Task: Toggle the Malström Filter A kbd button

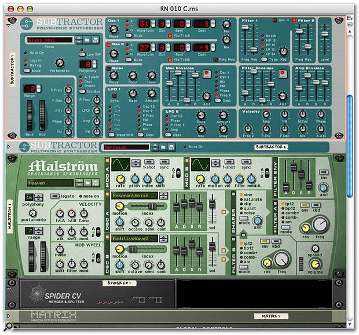Action: pyautogui.click(x=316, y=205)
